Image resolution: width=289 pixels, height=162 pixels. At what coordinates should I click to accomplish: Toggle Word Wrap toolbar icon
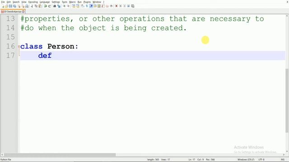82,6
